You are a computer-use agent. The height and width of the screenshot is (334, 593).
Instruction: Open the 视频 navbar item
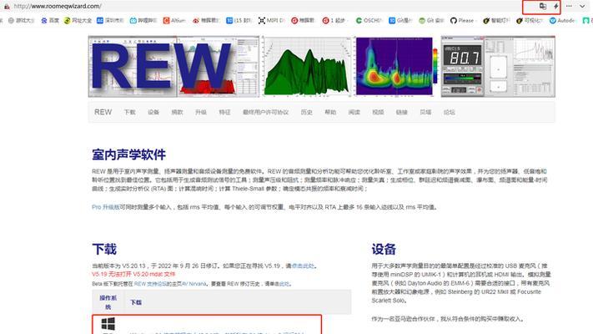378,112
